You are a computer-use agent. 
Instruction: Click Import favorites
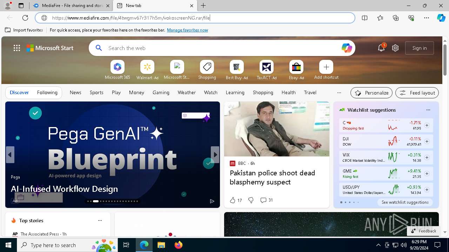coord(24,30)
